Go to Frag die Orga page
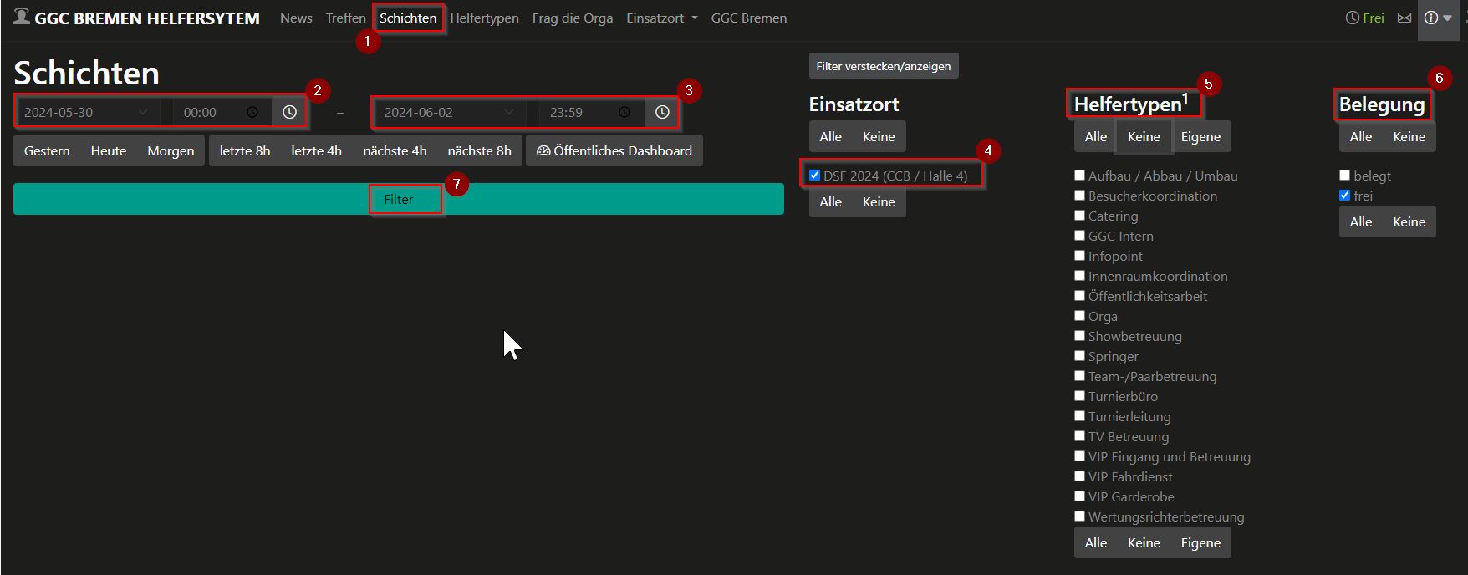 pyautogui.click(x=572, y=18)
